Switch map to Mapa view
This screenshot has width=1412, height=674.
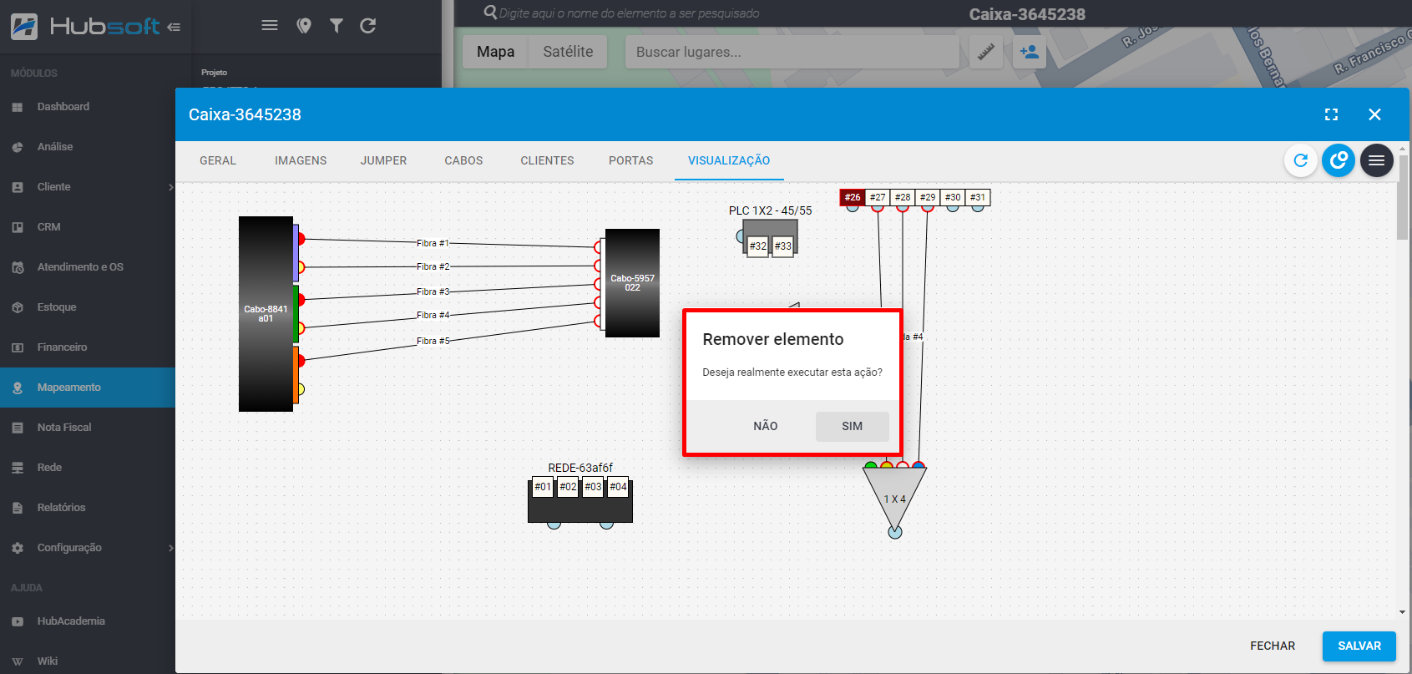495,52
